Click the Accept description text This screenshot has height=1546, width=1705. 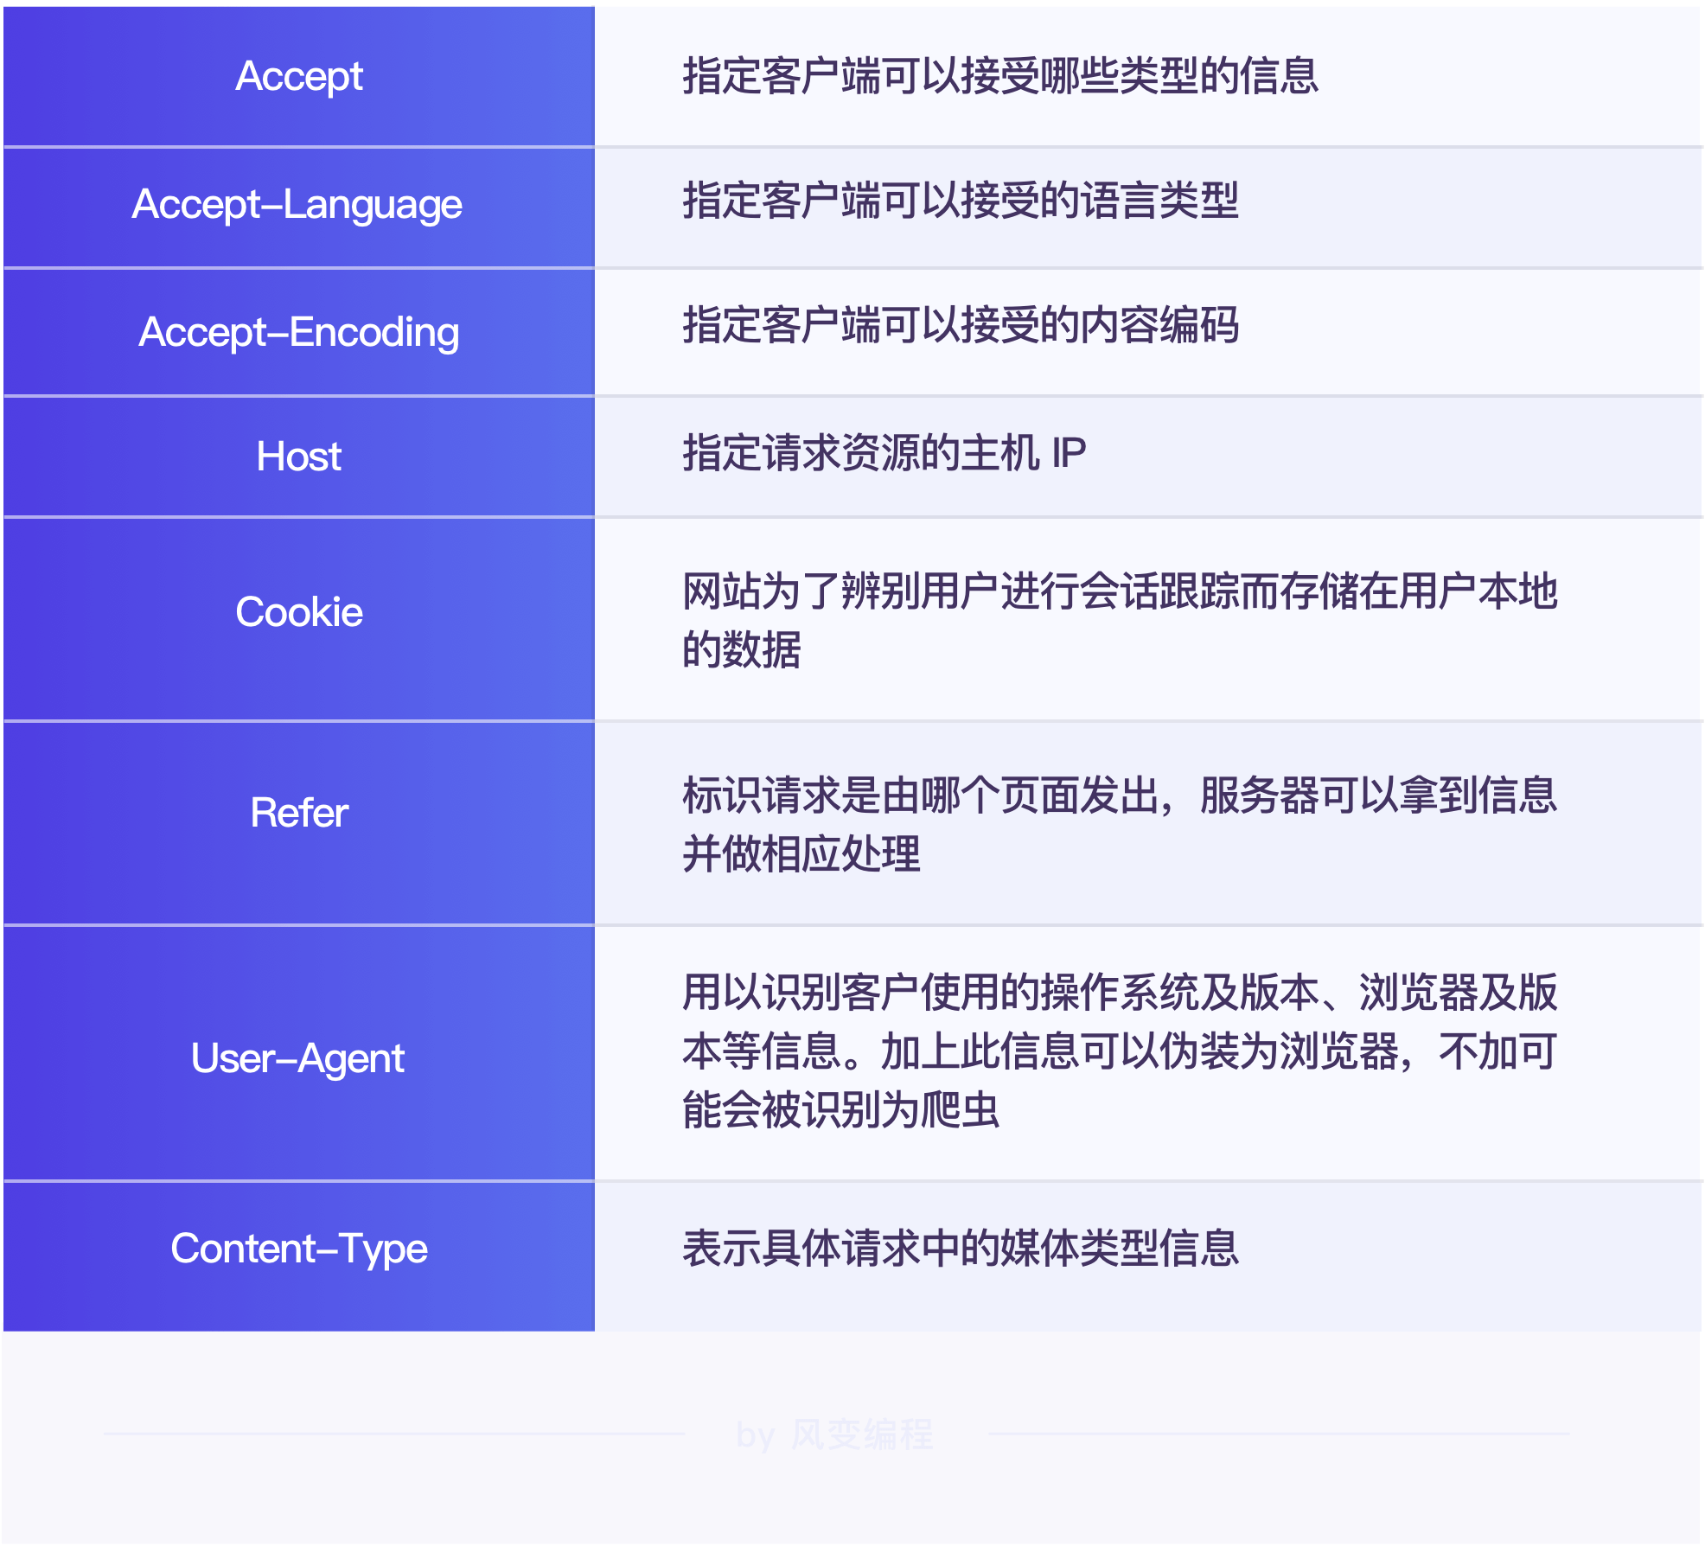point(1000,76)
